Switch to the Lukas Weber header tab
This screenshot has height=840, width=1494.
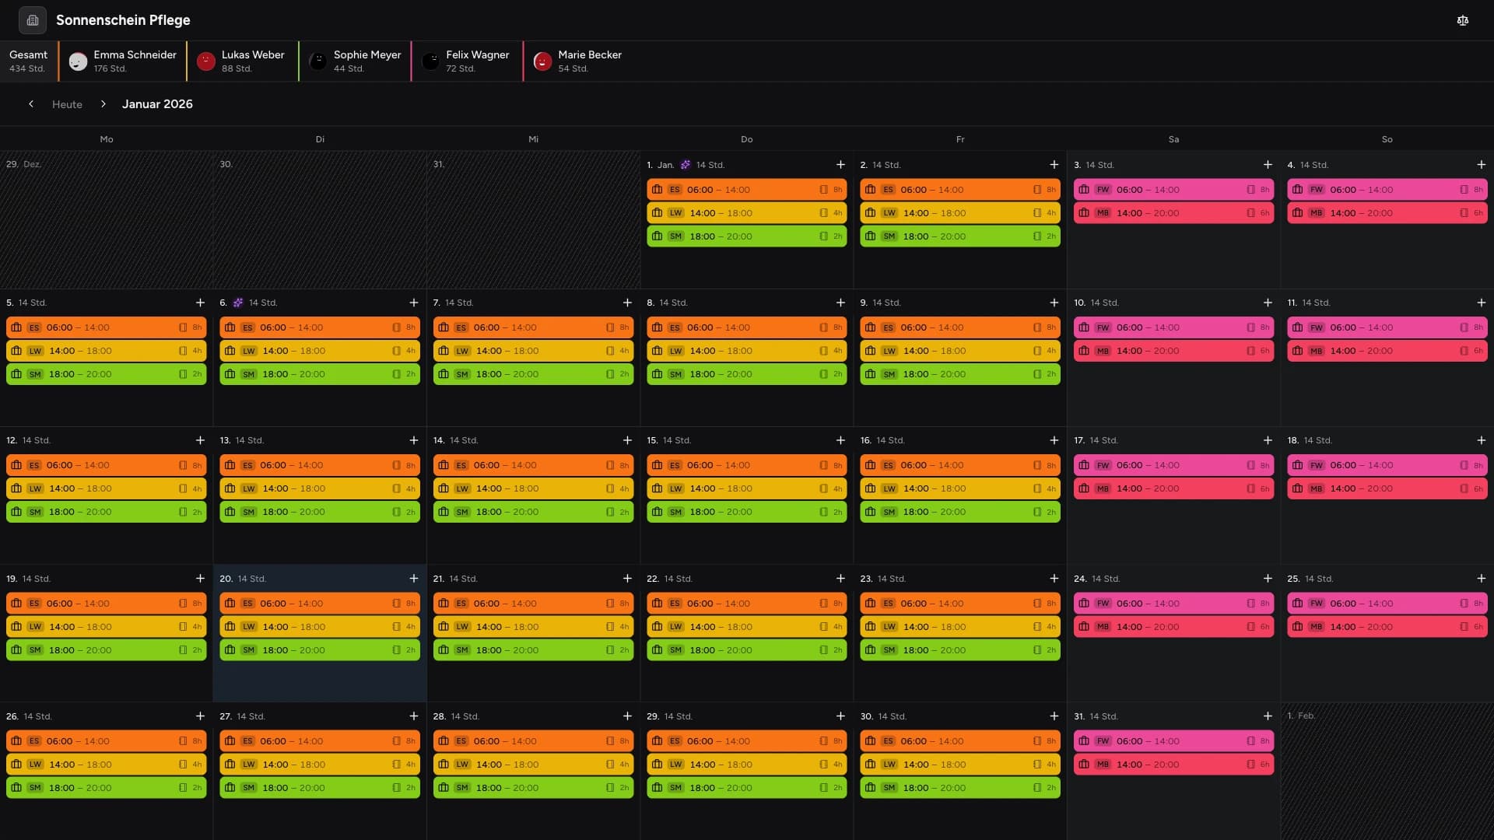click(242, 61)
